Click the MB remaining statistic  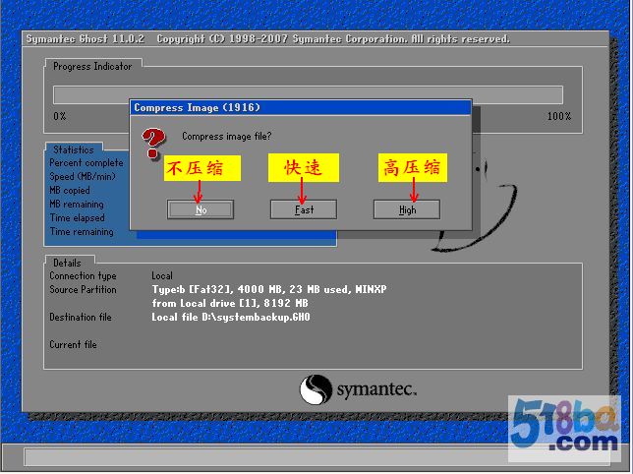pos(77,204)
